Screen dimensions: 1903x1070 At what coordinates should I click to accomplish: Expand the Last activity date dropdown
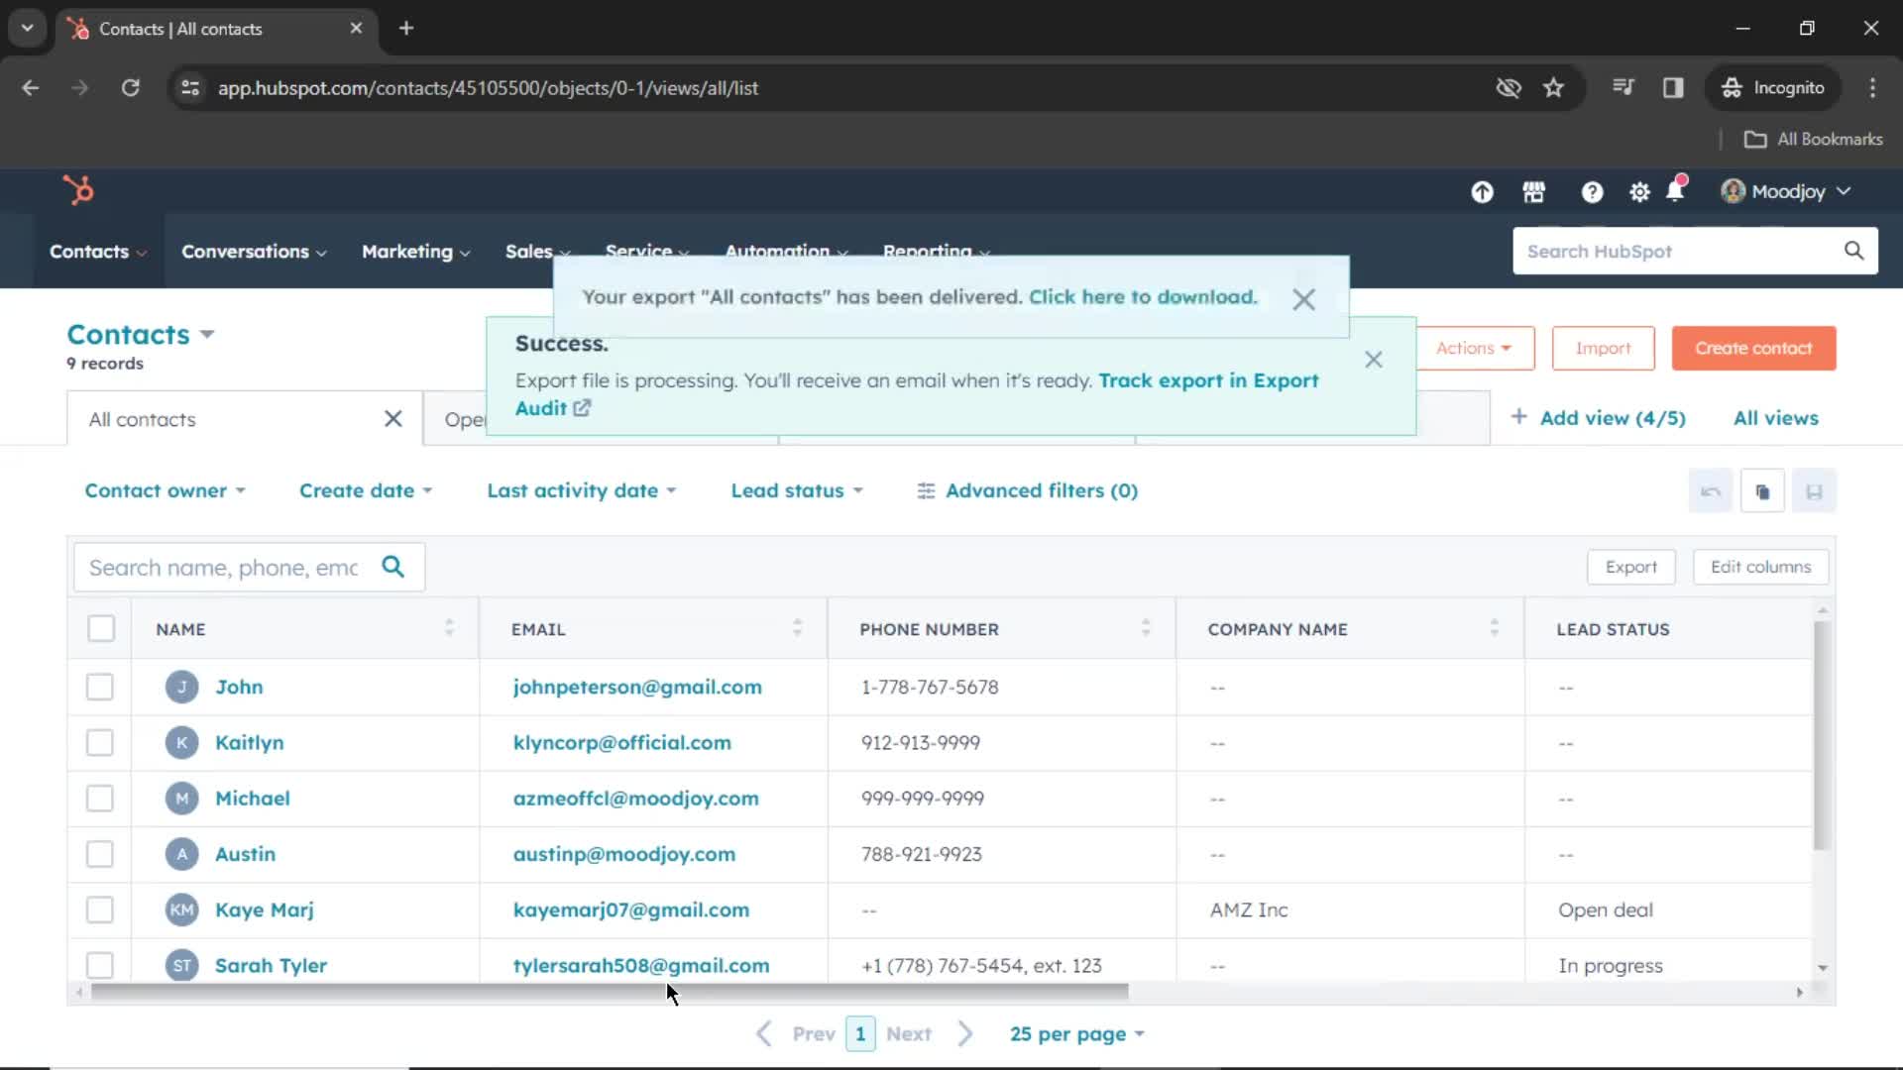pyautogui.click(x=579, y=490)
